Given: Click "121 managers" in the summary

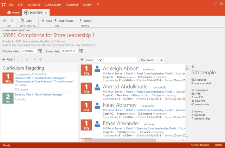Looking at the screenshot, I should (x=200, y=90).
